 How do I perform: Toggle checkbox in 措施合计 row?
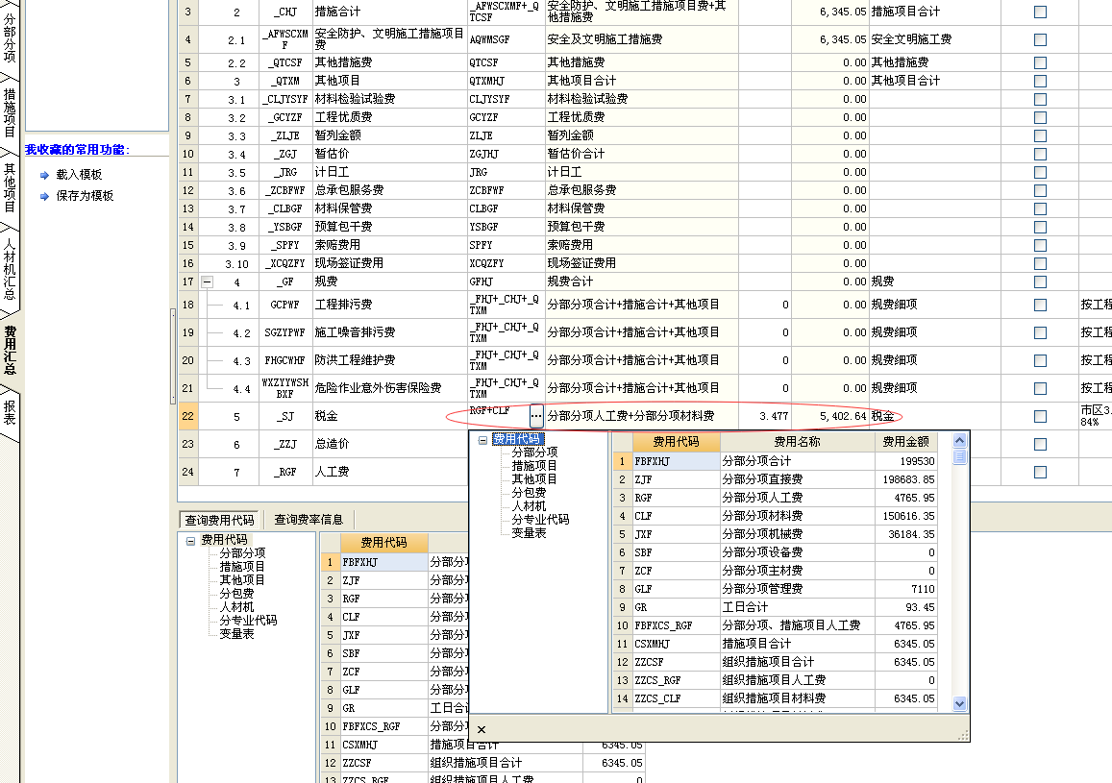pyautogui.click(x=1040, y=12)
